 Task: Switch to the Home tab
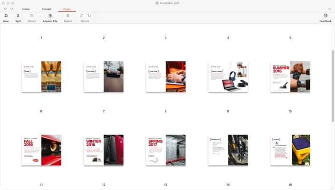coord(26,9)
